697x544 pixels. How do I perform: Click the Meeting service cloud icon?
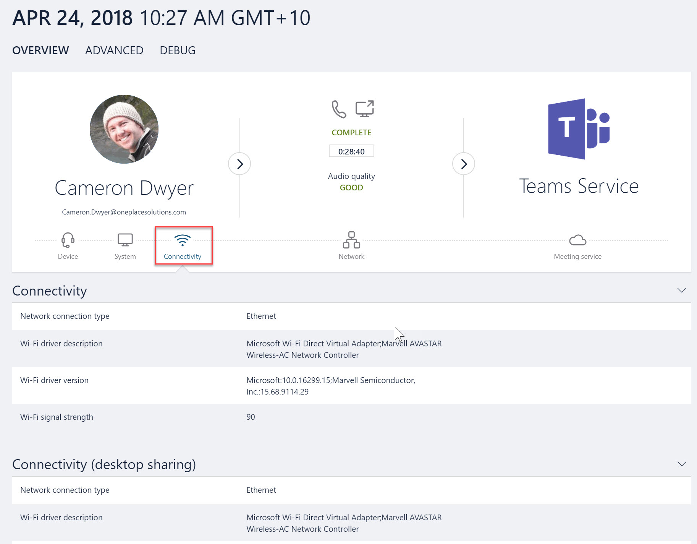pos(578,240)
